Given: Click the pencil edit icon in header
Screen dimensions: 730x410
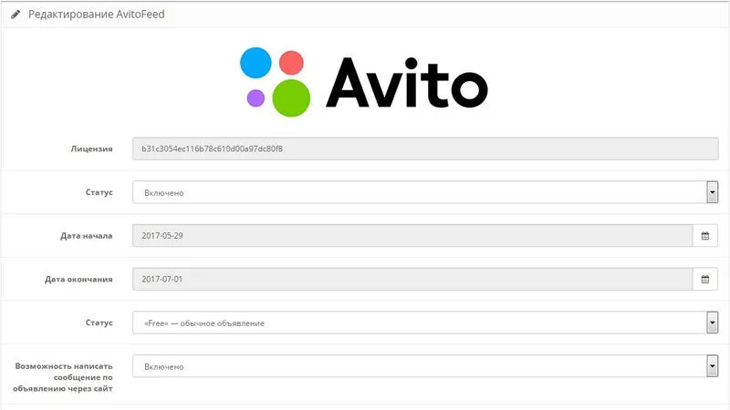Looking at the screenshot, I should (16, 15).
